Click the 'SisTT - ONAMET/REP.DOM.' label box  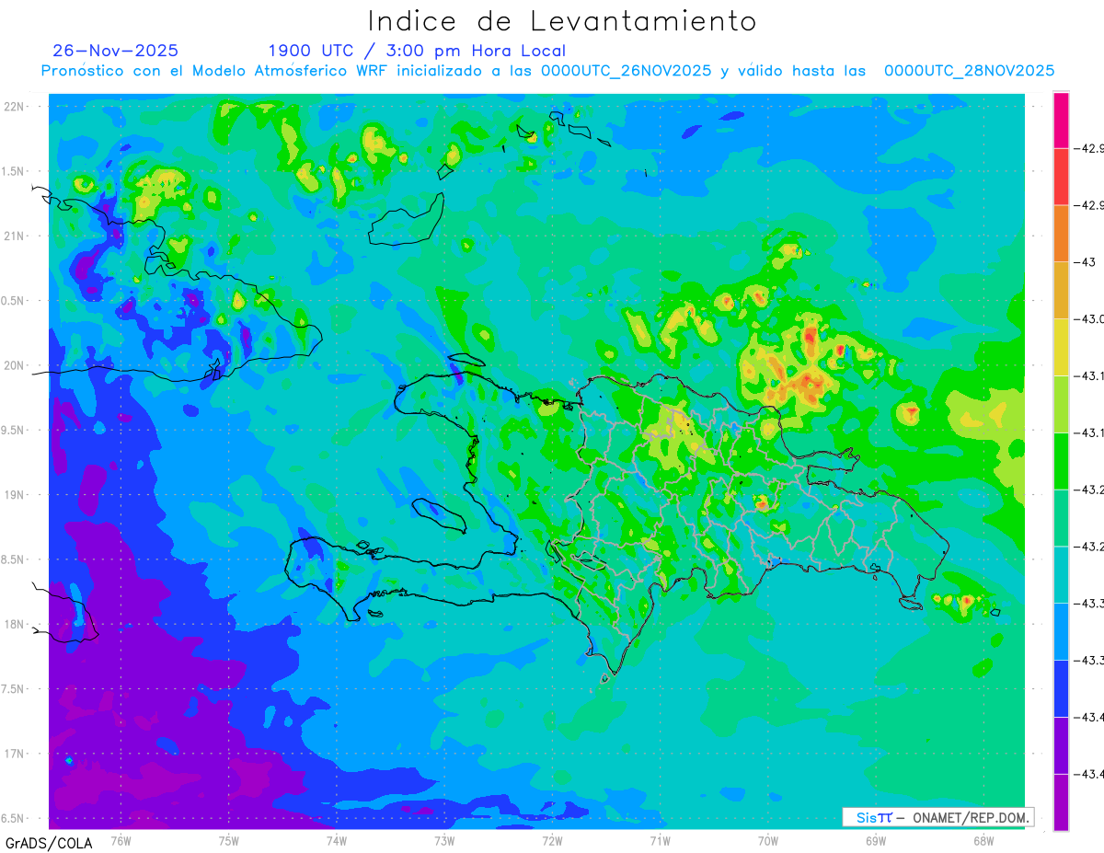937,817
